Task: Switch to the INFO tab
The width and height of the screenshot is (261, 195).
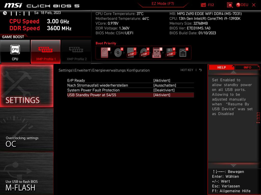Action: 247,67
